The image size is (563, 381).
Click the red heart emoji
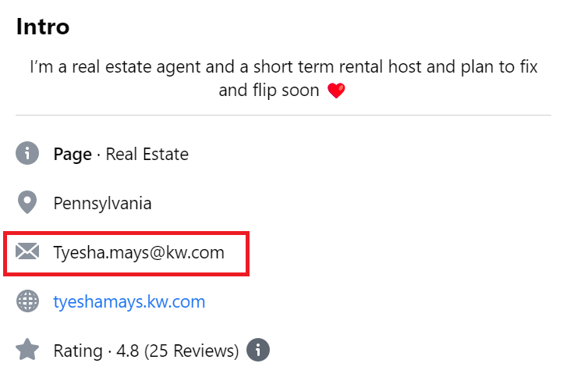pos(336,91)
